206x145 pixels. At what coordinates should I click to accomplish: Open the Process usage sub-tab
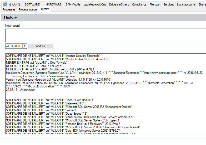pyautogui.click(x=27, y=9)
